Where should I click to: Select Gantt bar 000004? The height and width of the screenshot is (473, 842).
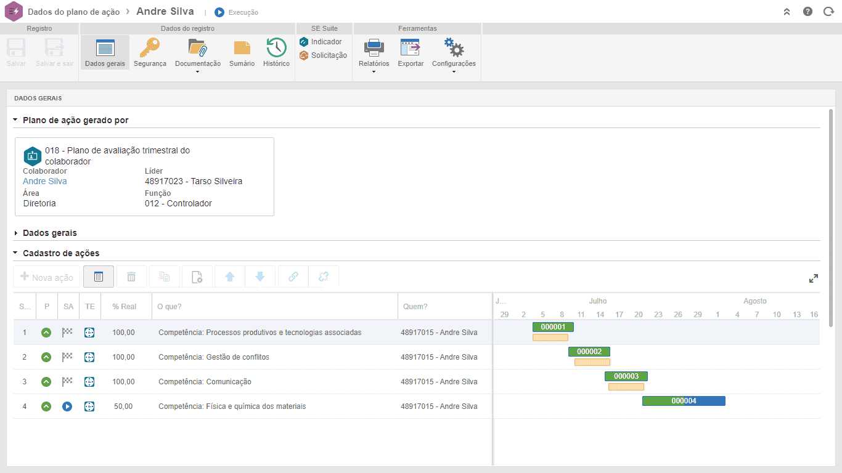[x=684, y=401]
